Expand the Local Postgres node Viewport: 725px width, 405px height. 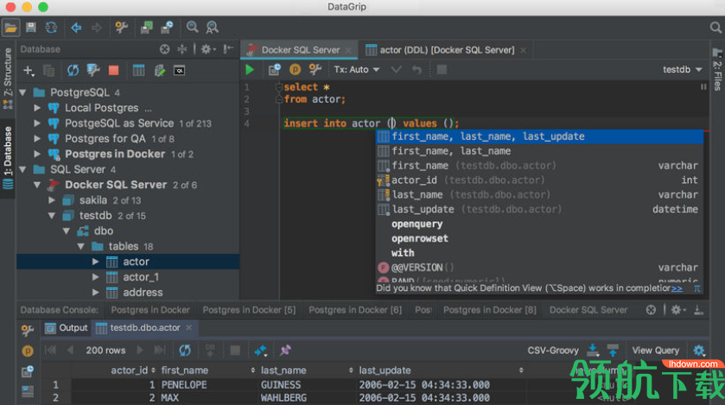(37, 108)
